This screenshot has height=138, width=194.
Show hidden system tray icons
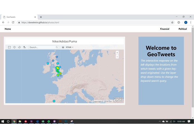(x=160, y=122)
